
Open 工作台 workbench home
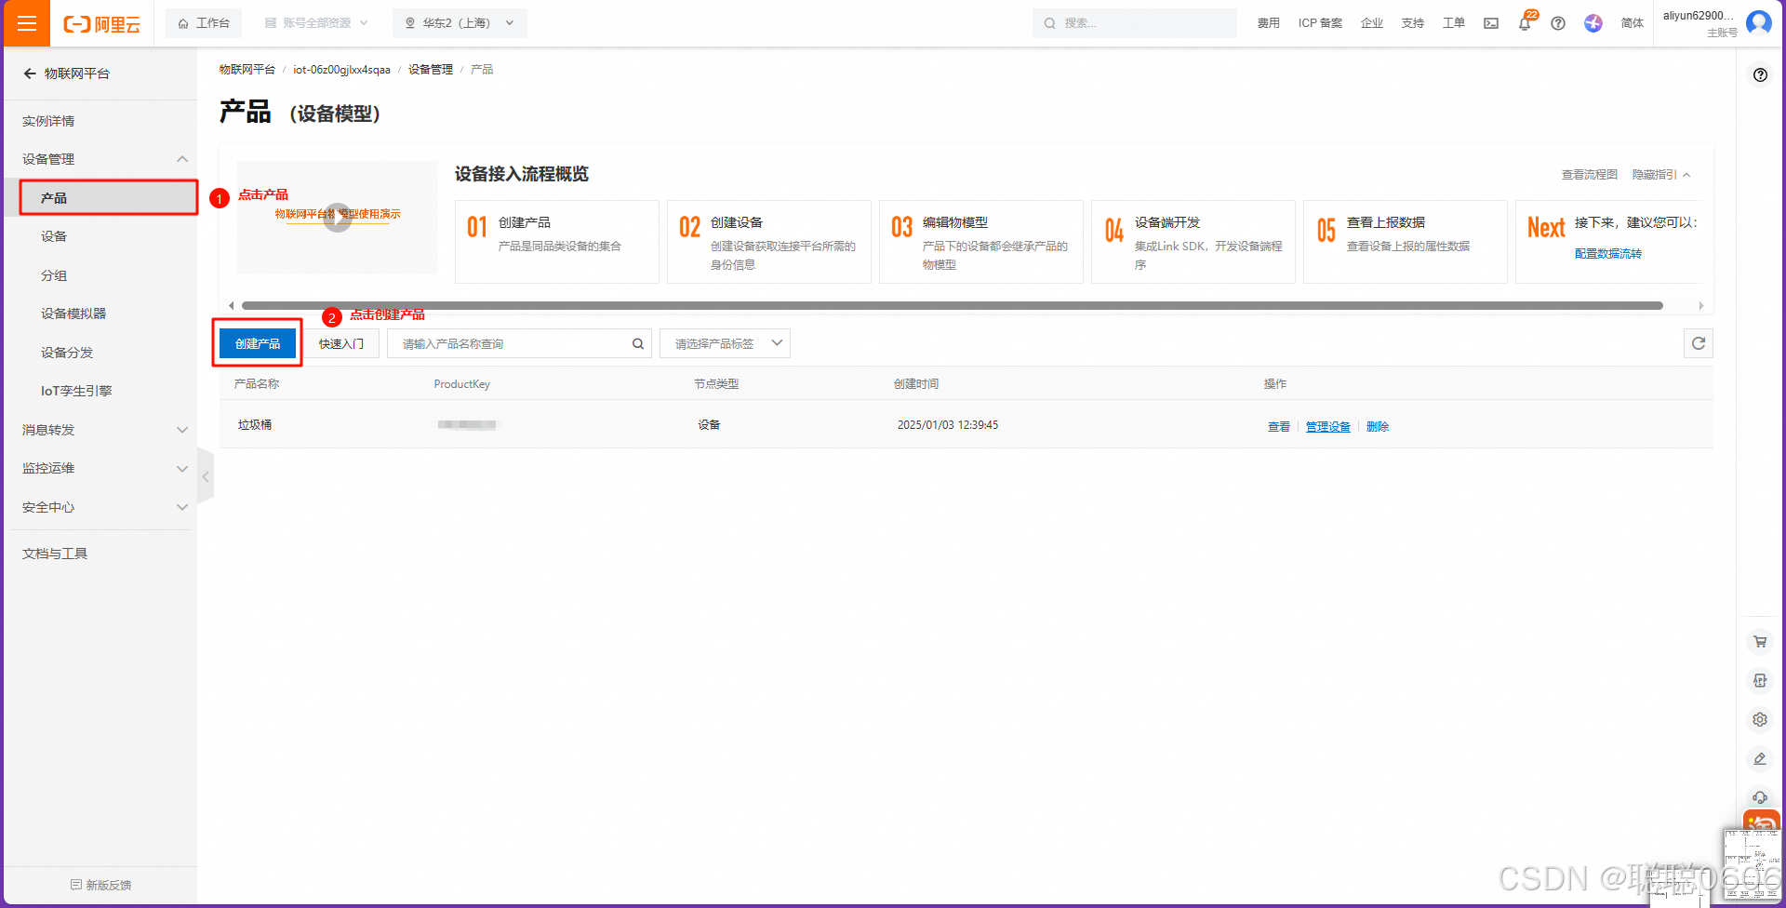pos(204,23)
